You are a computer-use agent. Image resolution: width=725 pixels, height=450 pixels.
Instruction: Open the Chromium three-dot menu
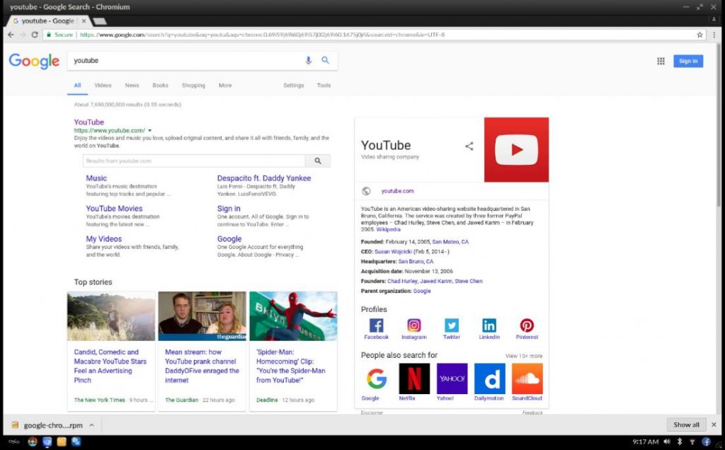point(714,35)
